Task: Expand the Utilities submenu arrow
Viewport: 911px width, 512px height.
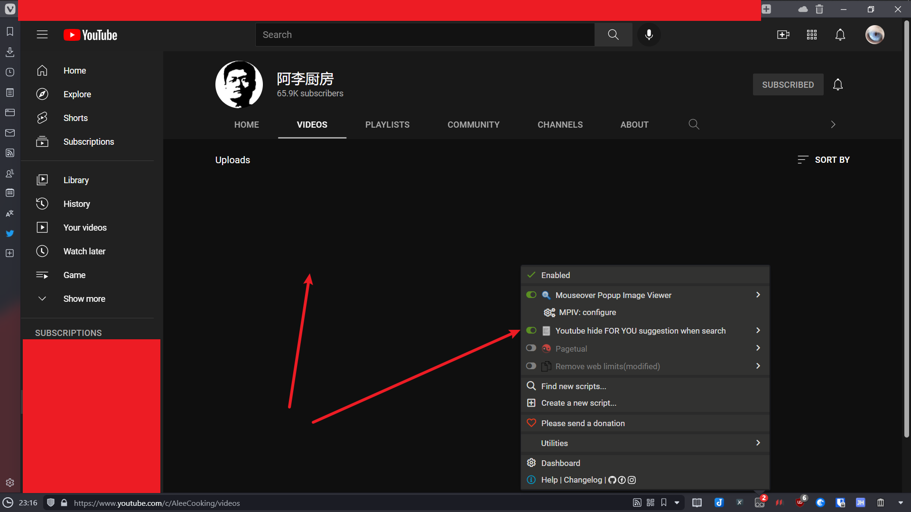Action: pyautogui.click(x=758, y=443)
